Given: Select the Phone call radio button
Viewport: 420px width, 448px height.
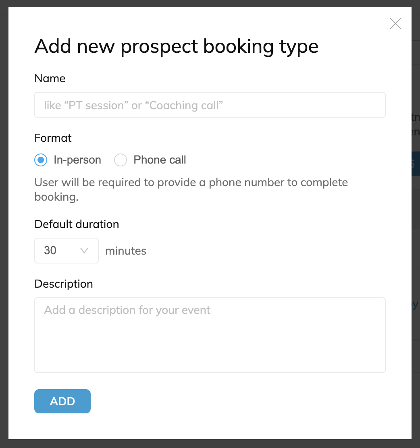Looking at the screenshot, I should 121,160.
